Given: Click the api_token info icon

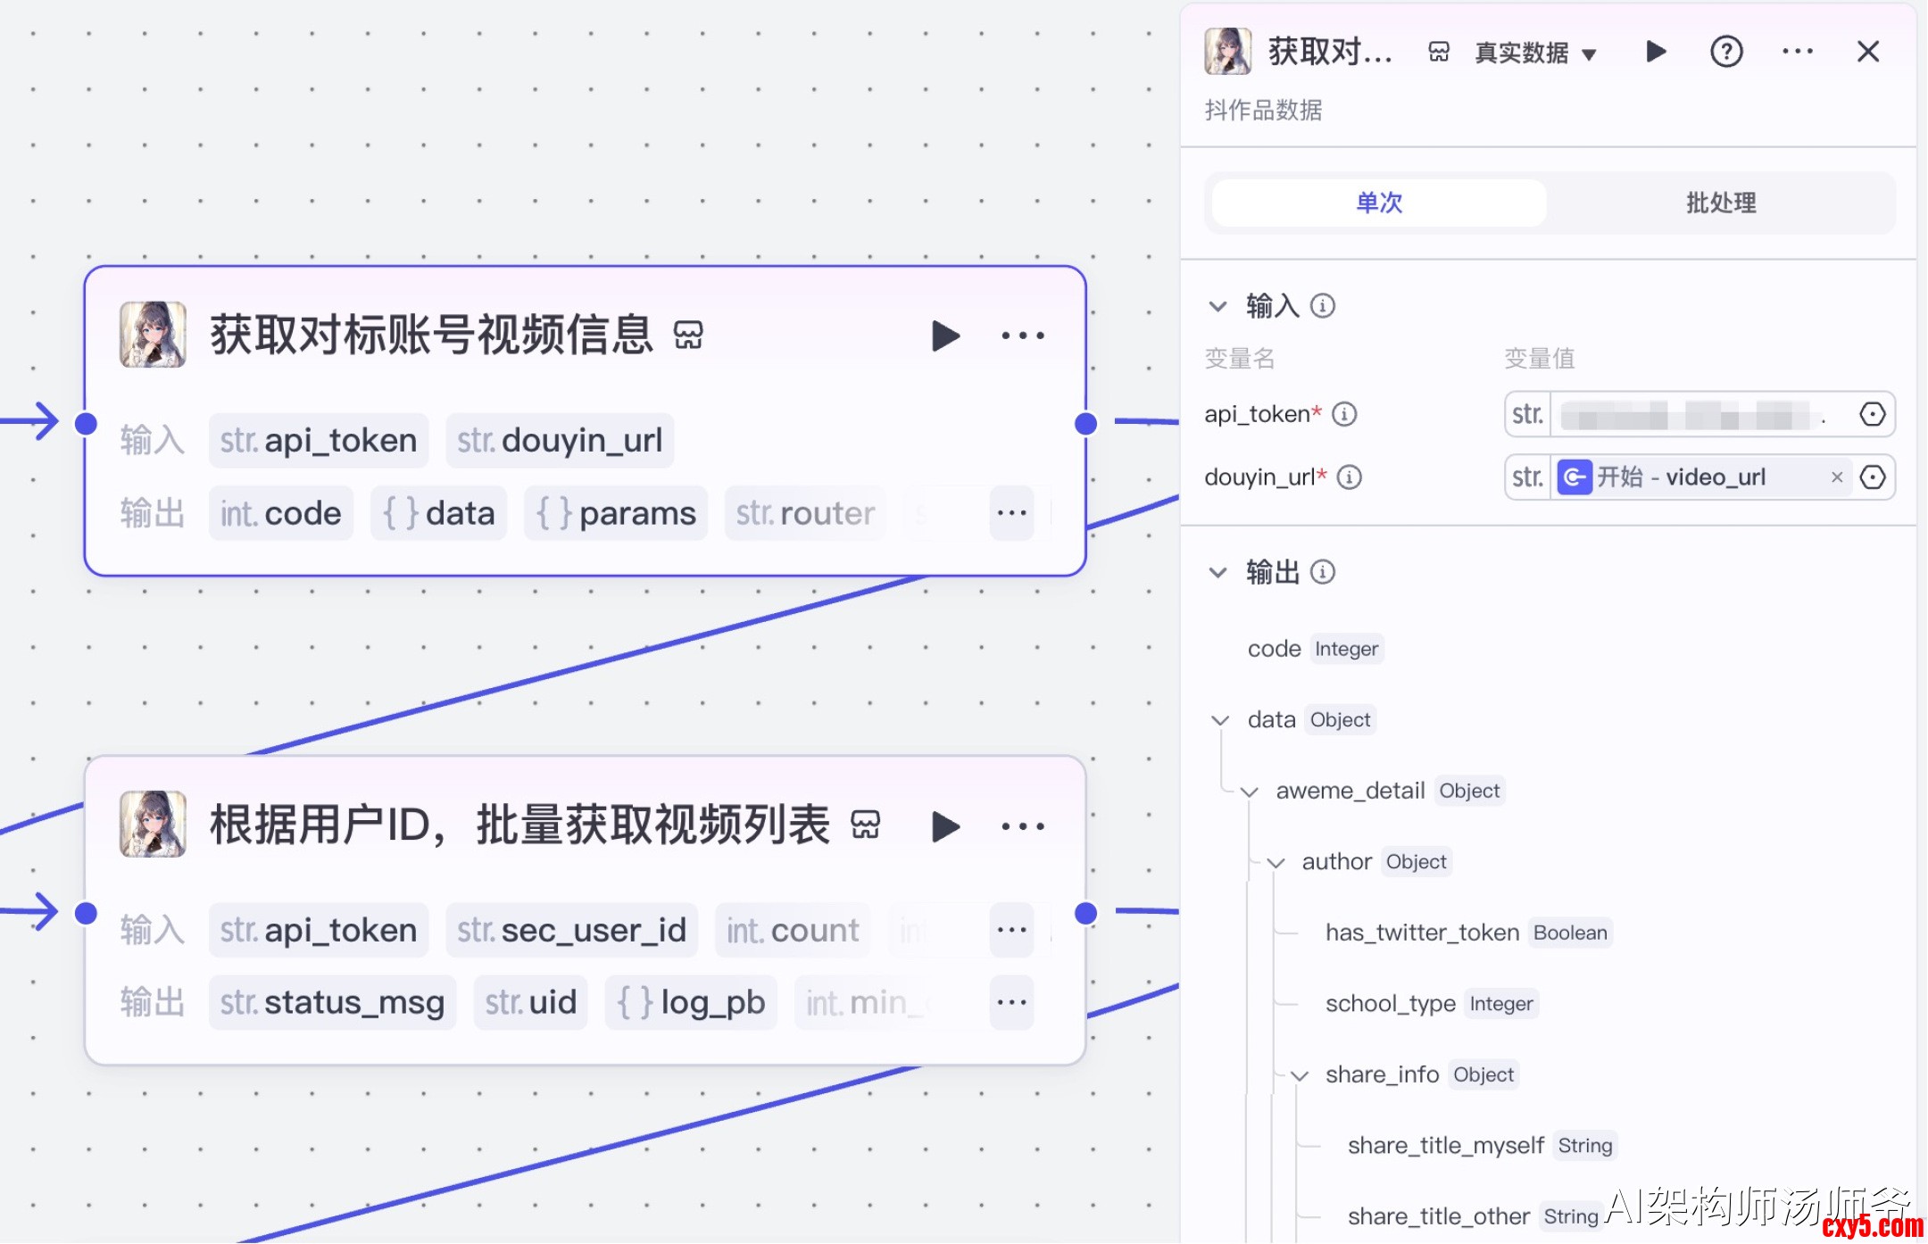Looking at the screenshot, I should [x=1344, y=414].
